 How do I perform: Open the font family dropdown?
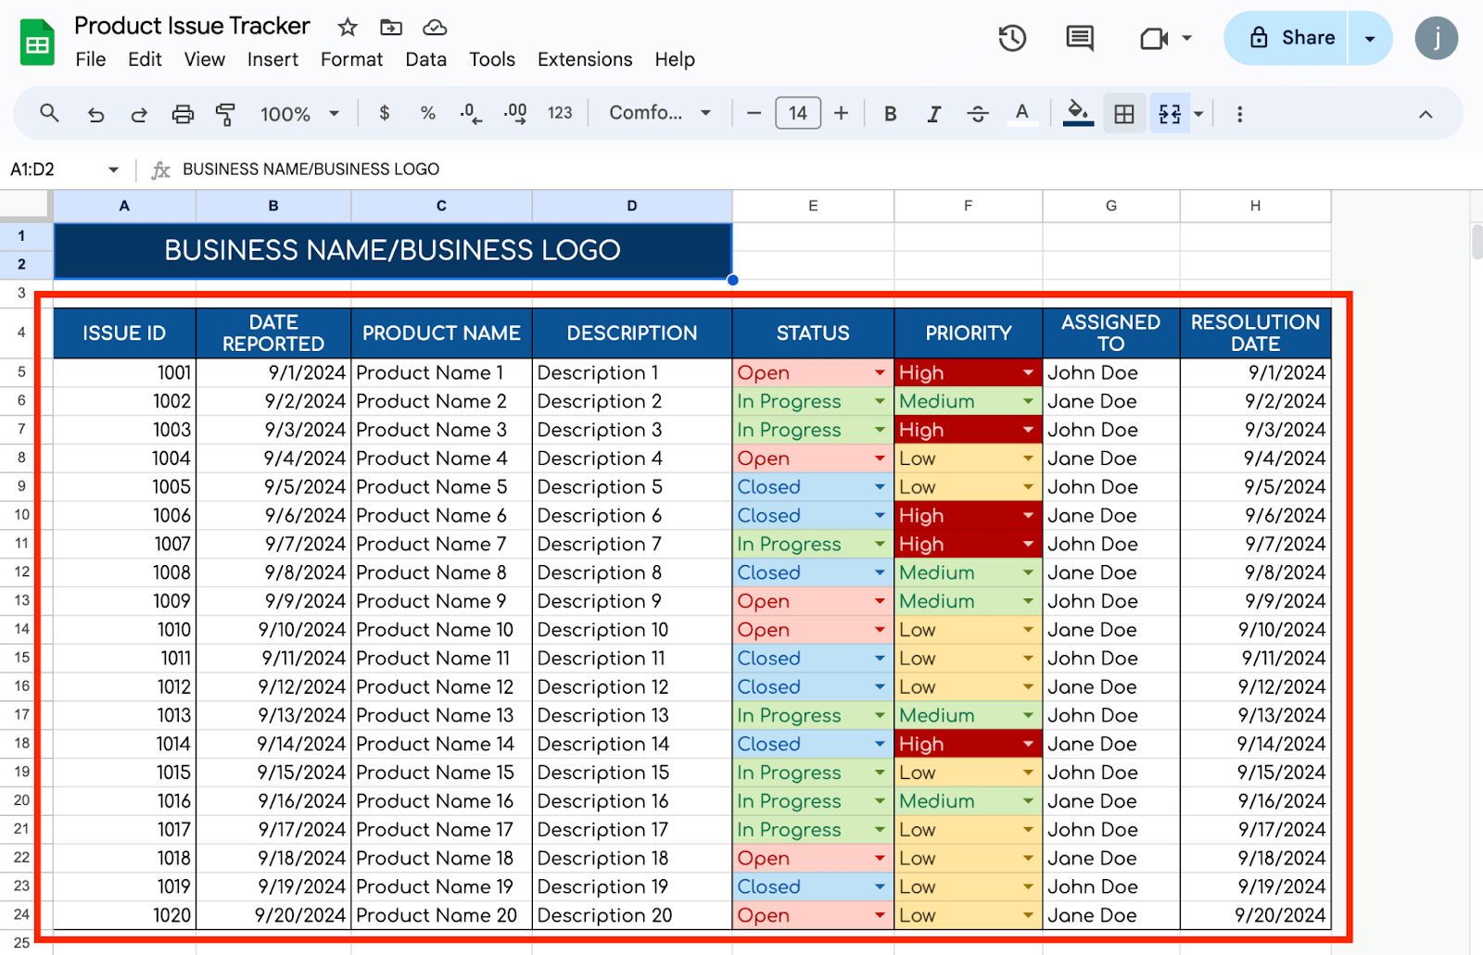click(x=660, y=113)
